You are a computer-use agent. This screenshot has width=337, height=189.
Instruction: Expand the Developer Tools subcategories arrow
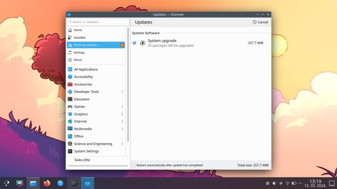pyautogui.click(x=122, y=92)
